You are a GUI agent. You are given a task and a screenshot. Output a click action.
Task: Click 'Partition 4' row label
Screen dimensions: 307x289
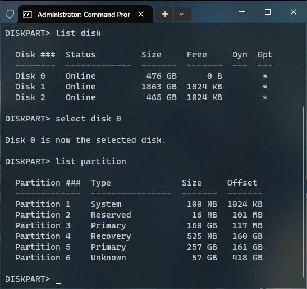tap(43, 236)
